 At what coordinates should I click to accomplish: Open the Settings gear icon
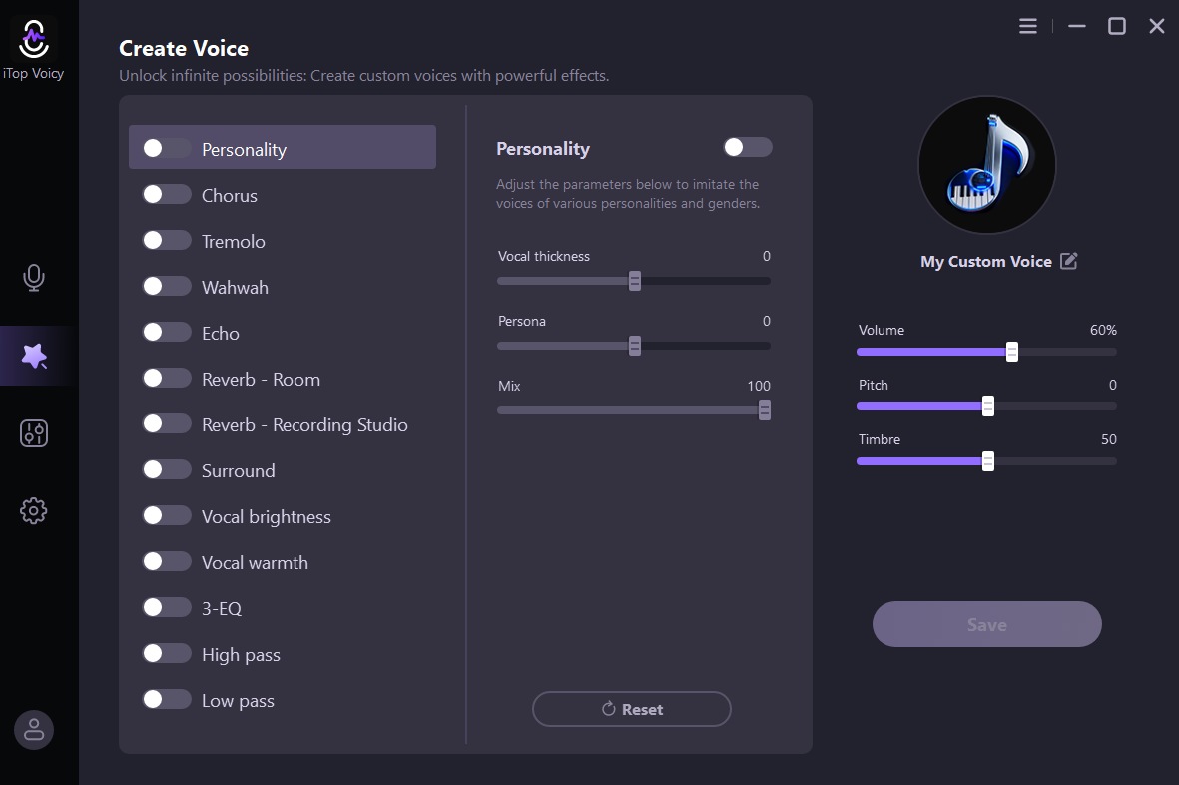[x=33, y=510]
